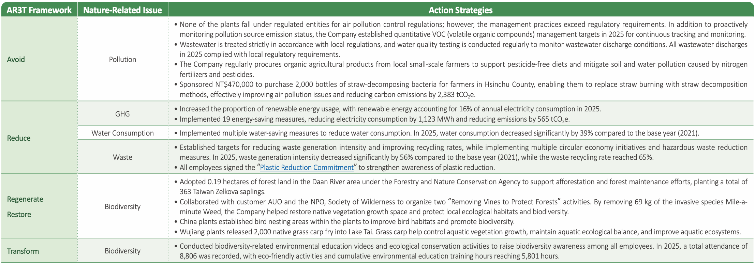Screen dimensions: 755x265
Task: Select the AR3T Framework column header
Action: [39, 10]
